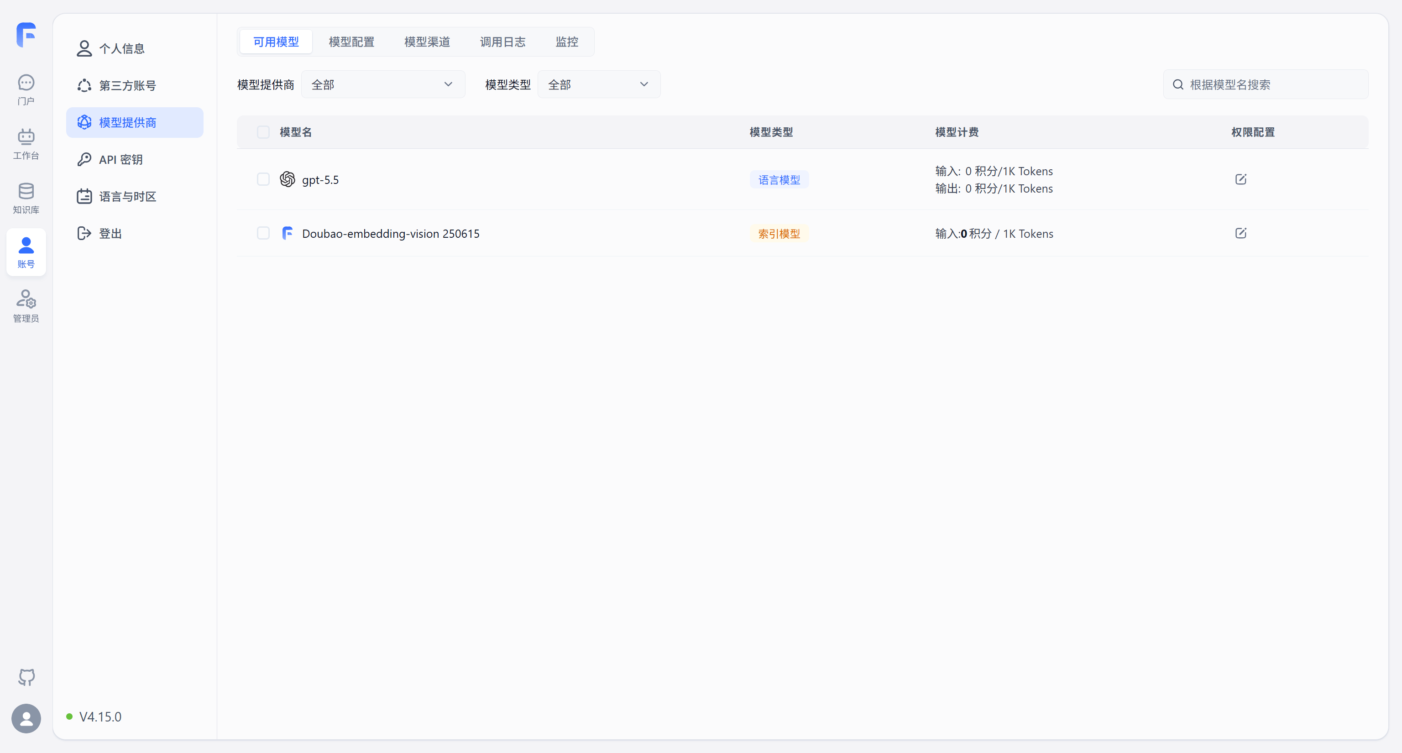Select the 账号 account section
The image size is (1402, 753).
[26, 252]
